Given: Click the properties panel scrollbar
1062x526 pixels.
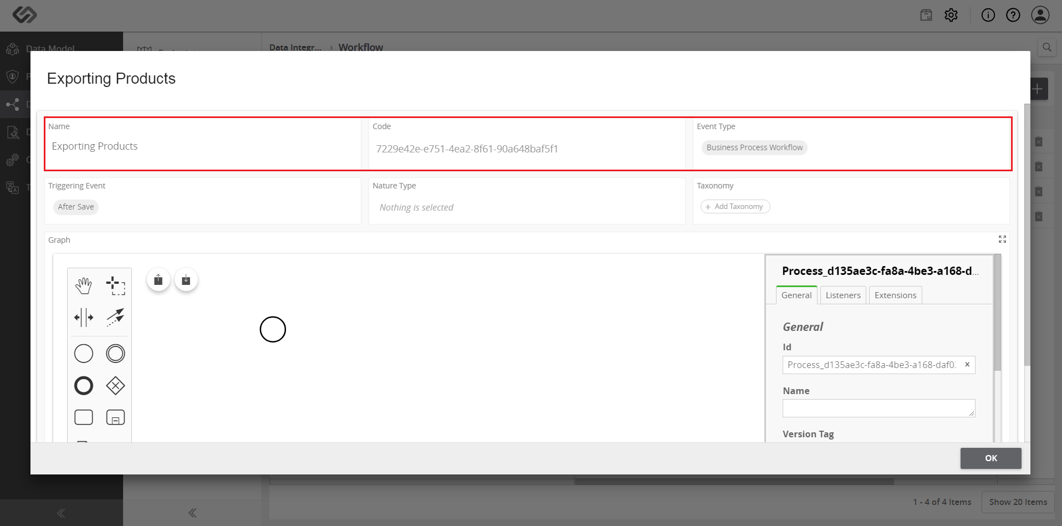Looking at the screenshot, I should [998, 313].
